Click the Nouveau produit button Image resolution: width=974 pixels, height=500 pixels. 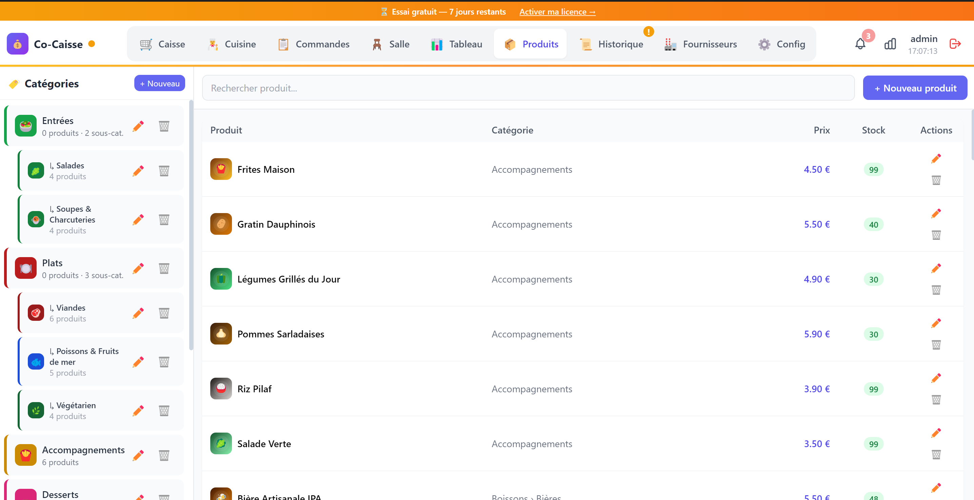[x=915, y=88]
